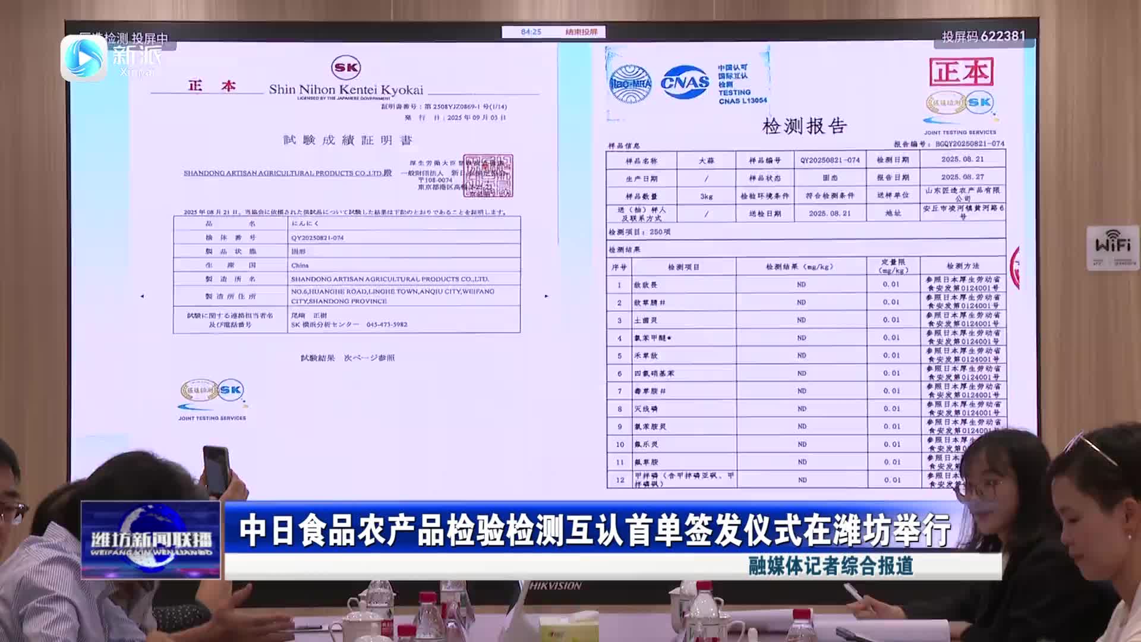The width and height of the screenshot is (1141, 642).
Task: Click the 84:25 casting timer
Action: pyautogui.click(x=531, y=32)
